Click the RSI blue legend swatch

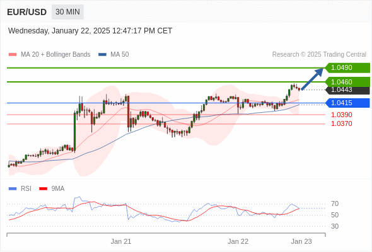pyautogui.click(x=13, y=189)
